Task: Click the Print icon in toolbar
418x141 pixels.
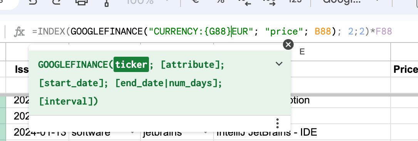Action: 82,2
